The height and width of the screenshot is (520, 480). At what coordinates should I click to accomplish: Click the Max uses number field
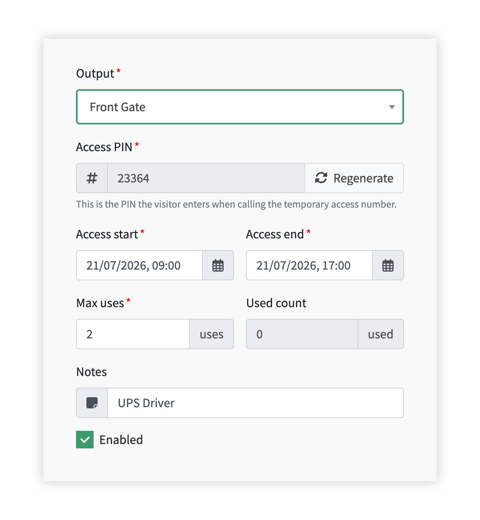tap(133, 334)
